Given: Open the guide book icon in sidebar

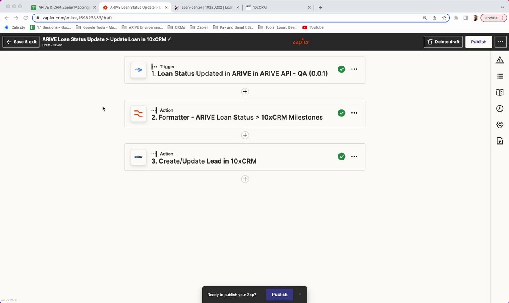Looking at the screenshot, I should click(500, 92).
